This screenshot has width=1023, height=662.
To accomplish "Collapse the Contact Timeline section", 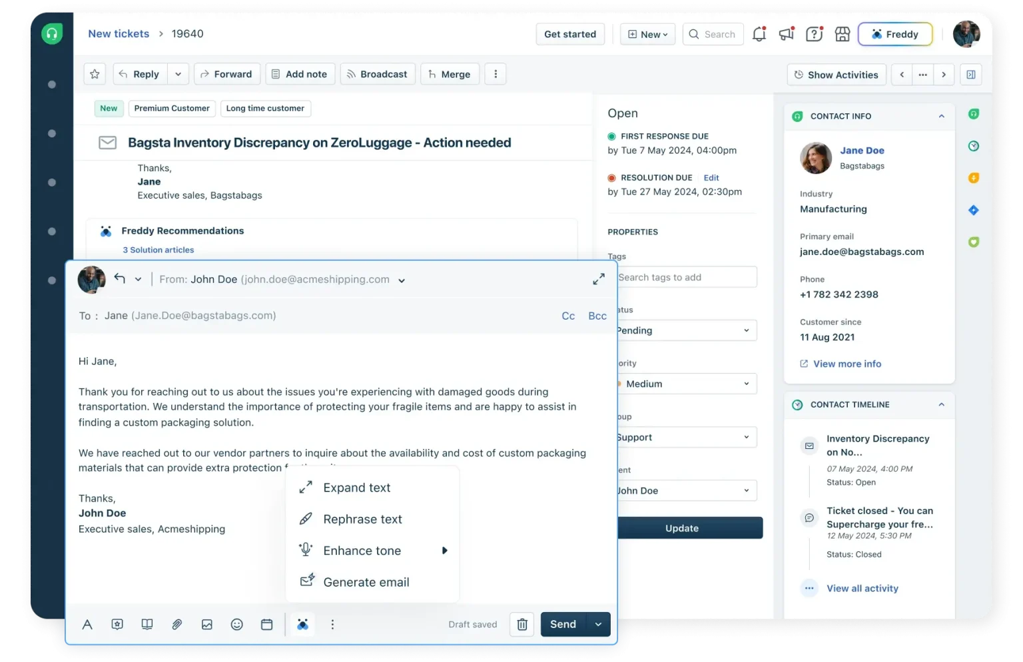I will tap(941, 404).
